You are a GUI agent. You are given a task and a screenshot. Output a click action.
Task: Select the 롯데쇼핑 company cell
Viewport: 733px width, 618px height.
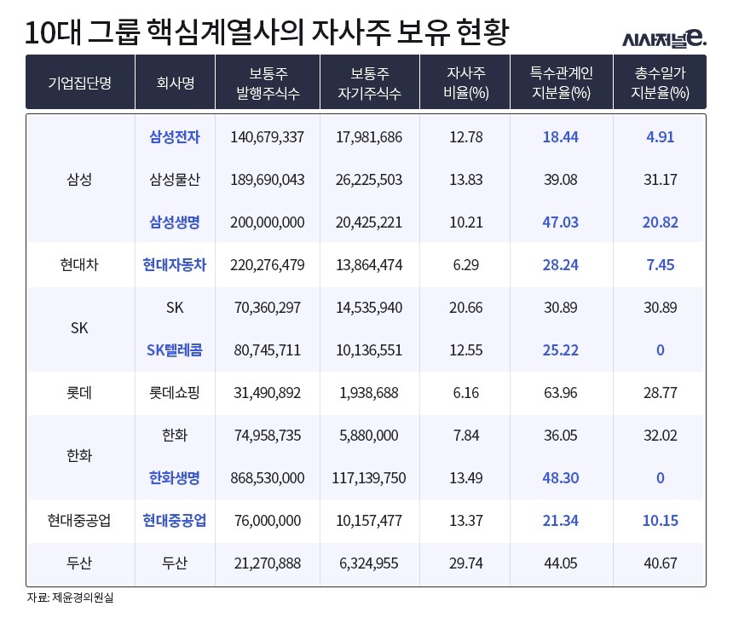(175, 393)
